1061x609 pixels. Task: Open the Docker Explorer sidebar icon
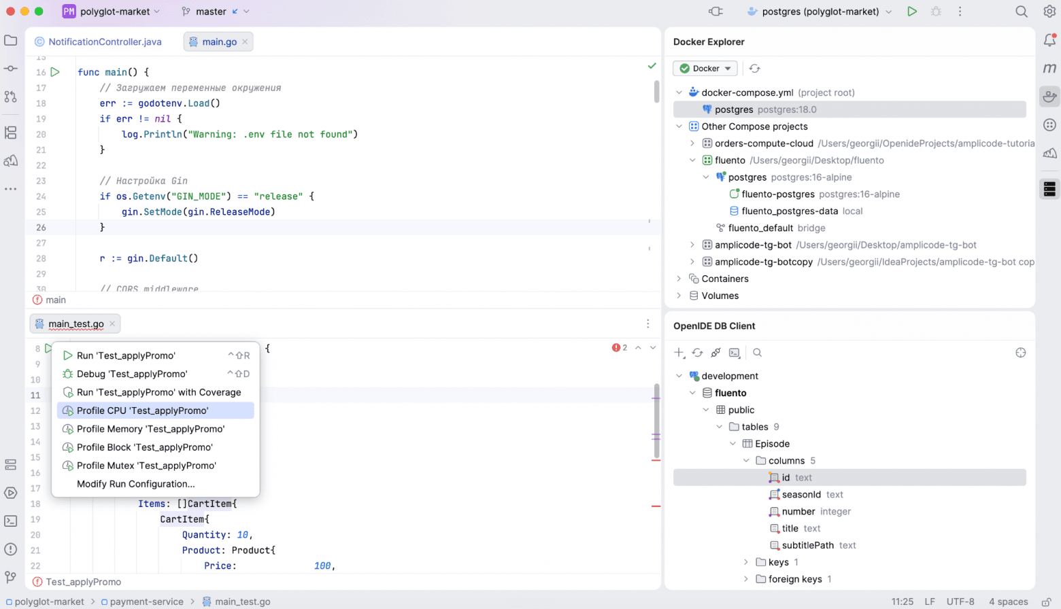coord(1049,97)
